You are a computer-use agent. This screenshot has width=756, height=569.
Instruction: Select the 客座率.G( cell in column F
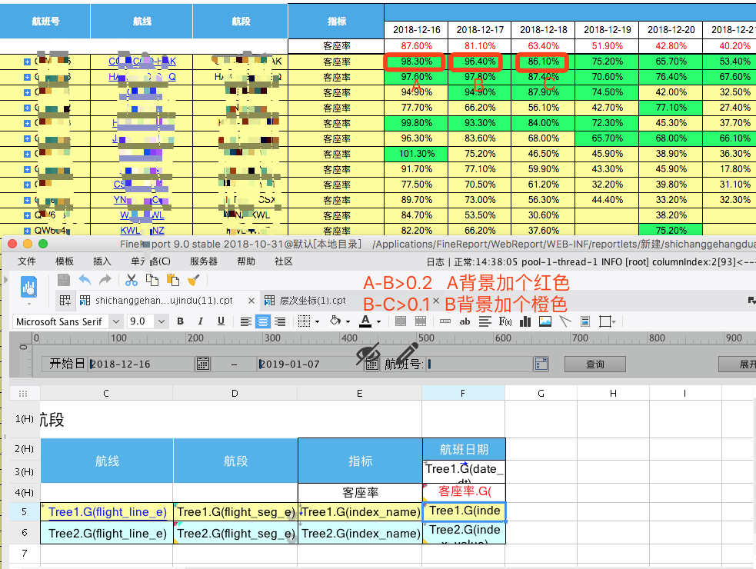tap(464, 491)
